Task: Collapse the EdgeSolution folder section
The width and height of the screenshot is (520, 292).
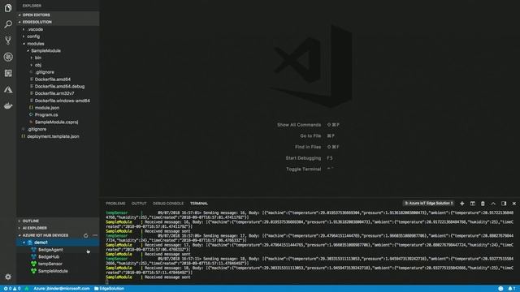Action: click(x=58, y=22)
